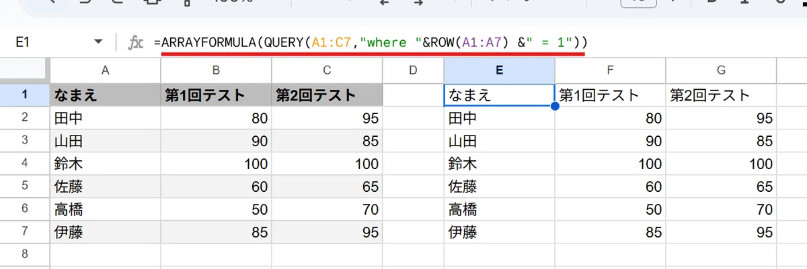This screenshot has width=807, height=269.
Task: Click cell G3 with value 85
Action: [721, 141]
